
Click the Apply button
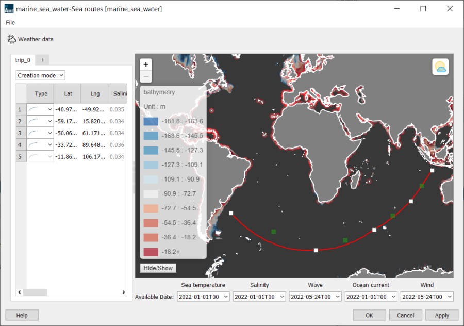441,315
